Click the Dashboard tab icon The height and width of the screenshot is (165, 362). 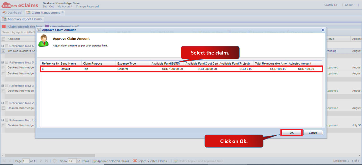4,13
